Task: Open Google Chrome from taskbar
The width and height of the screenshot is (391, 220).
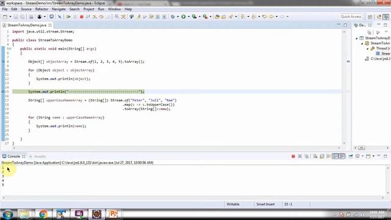Action: 43,214
